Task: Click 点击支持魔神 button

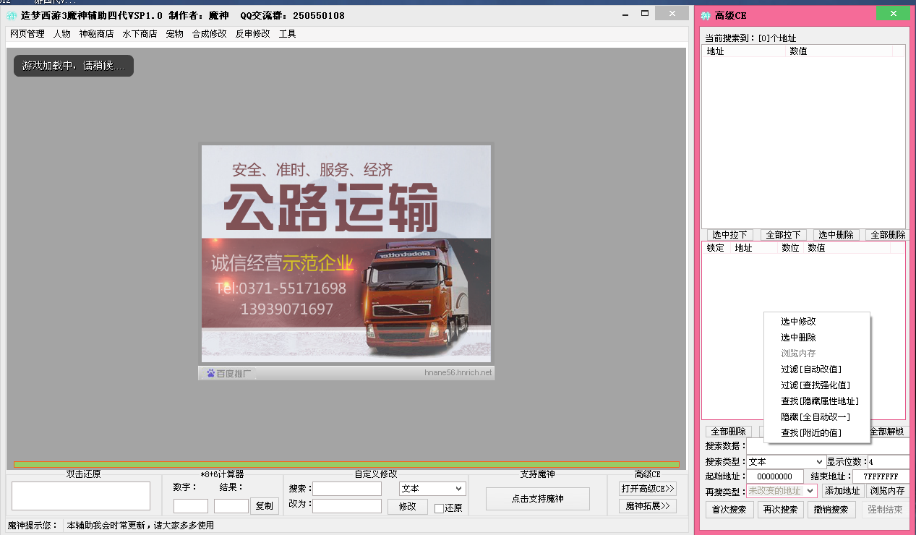Action: (537, 499)
